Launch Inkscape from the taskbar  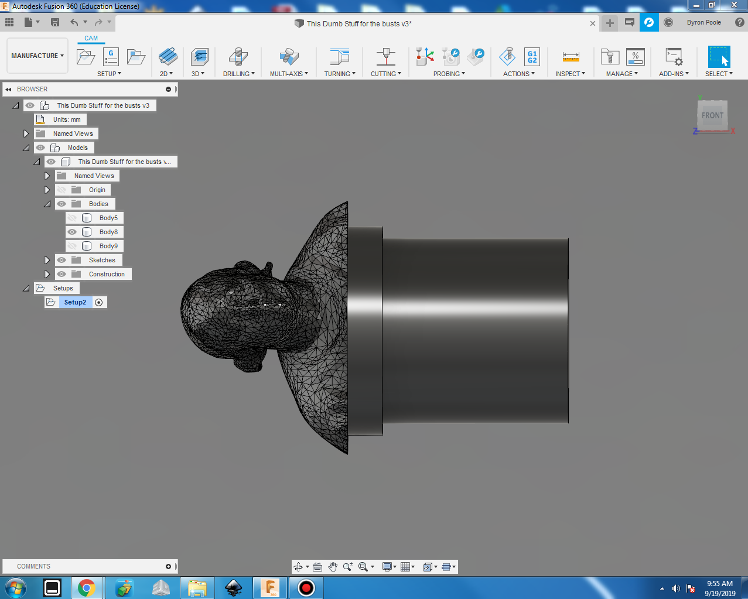[233, 587]
